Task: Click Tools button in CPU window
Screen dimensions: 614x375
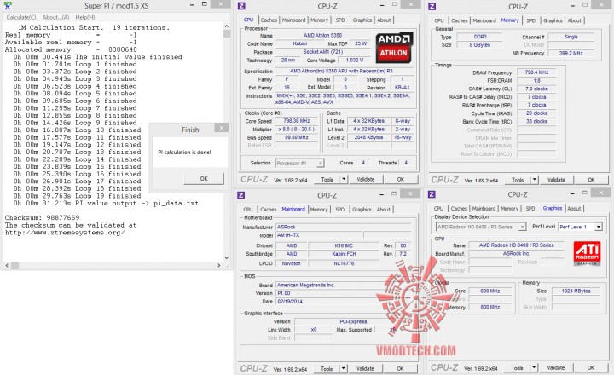Action: click(x=327, y=179)
